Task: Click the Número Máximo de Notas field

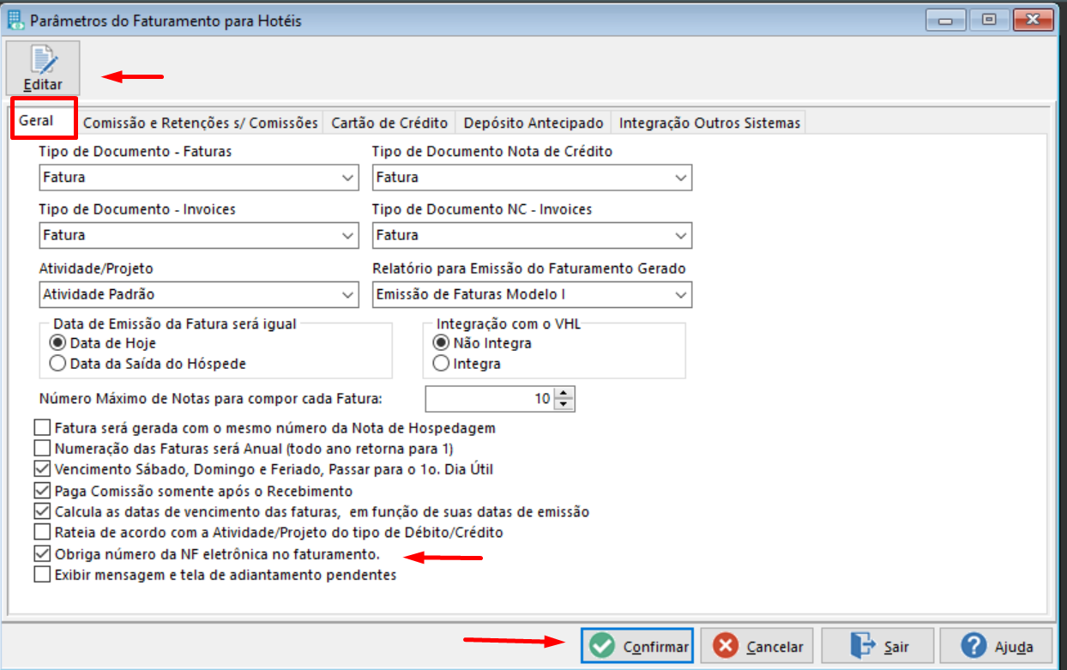Action: click(490, 399)
